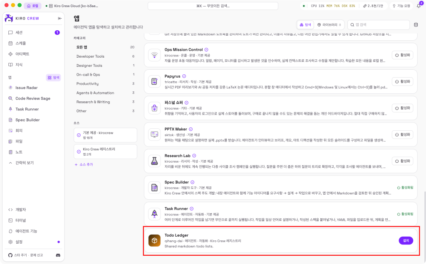Open the ⌘K global search bar
Viewport: 426px width, 264px height.
213,6
